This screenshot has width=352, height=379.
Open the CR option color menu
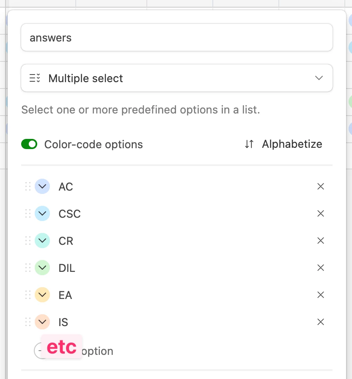42,241
